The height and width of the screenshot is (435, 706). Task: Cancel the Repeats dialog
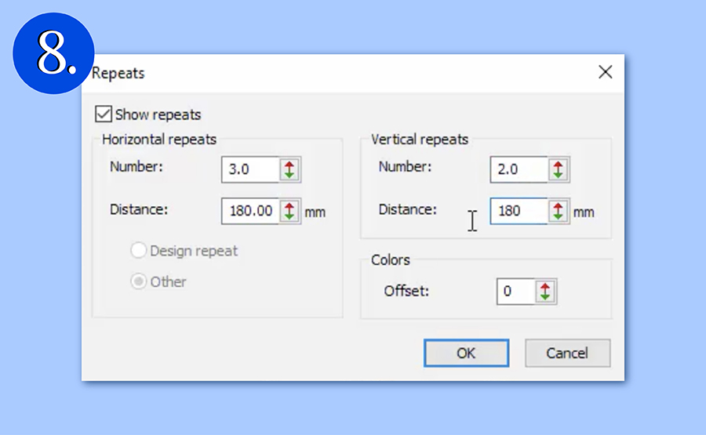[x=567, y=353]
